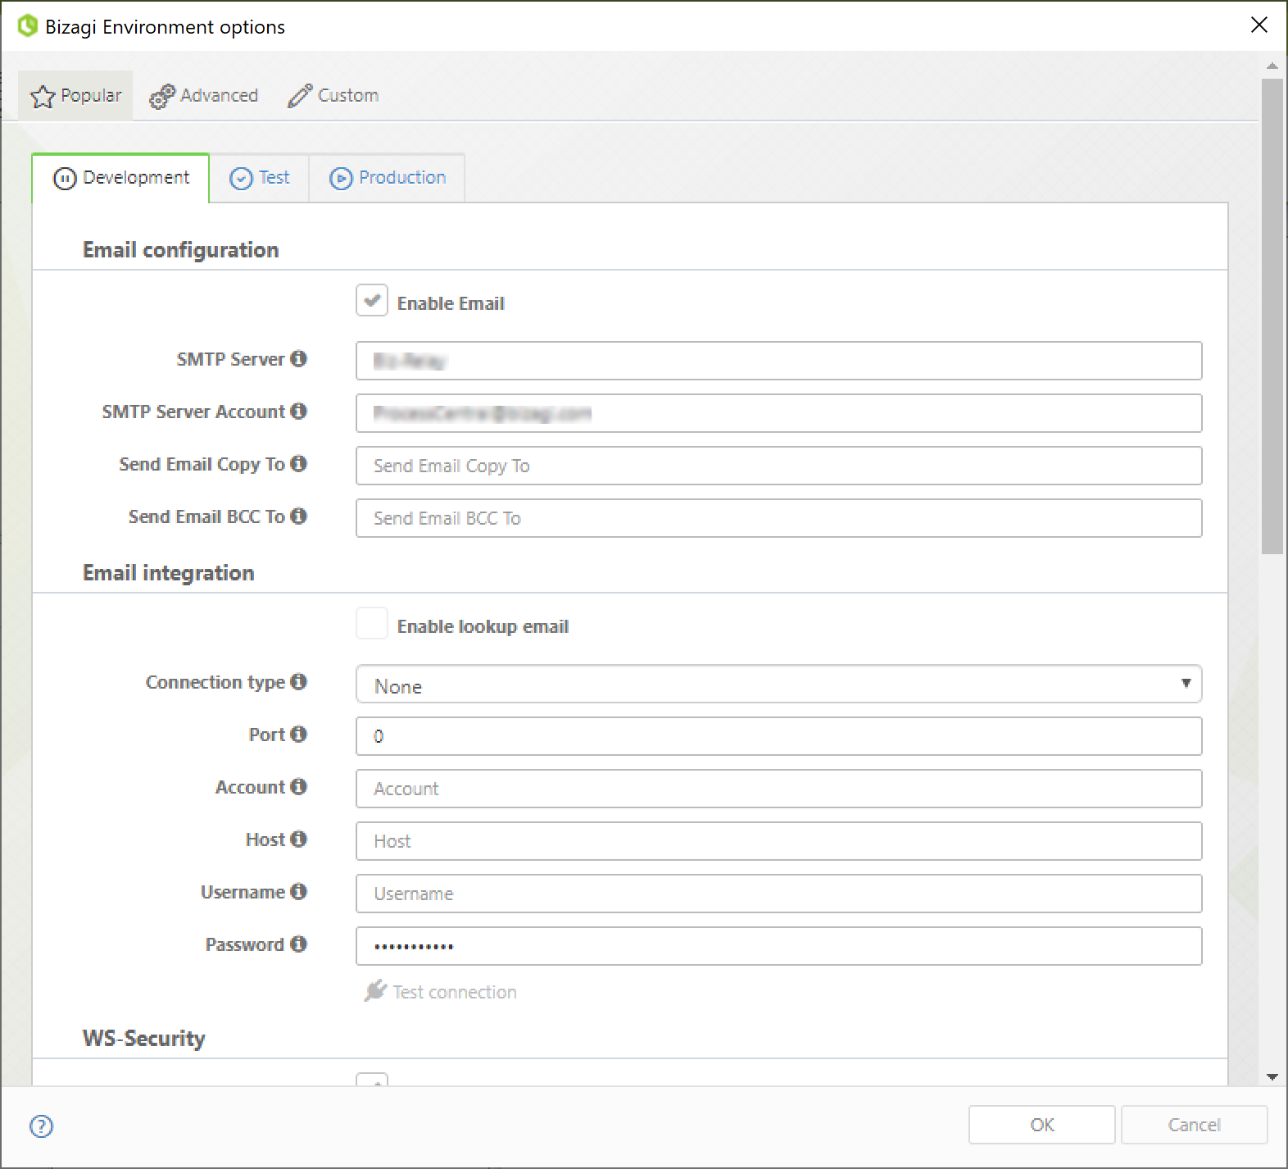Click the Send Email Copy To field

[x=778, y=466]
